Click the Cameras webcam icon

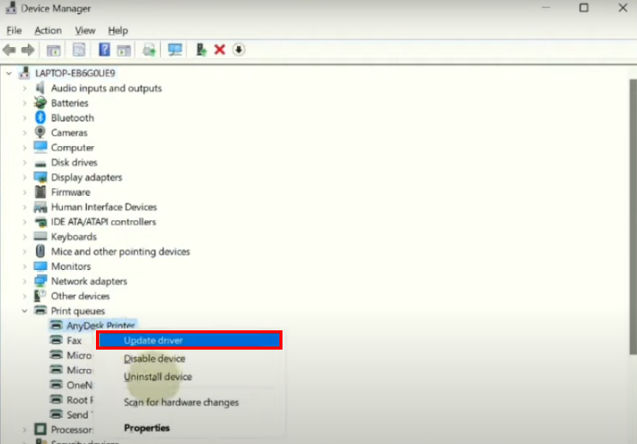point(40,132)
